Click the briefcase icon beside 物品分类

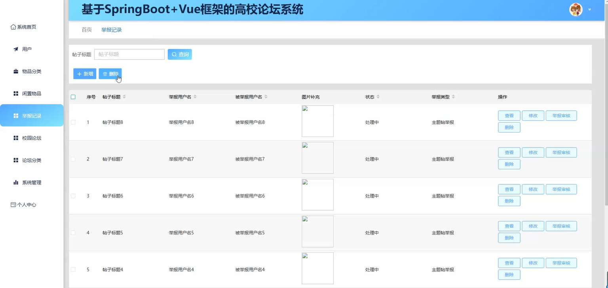(16, 71)
